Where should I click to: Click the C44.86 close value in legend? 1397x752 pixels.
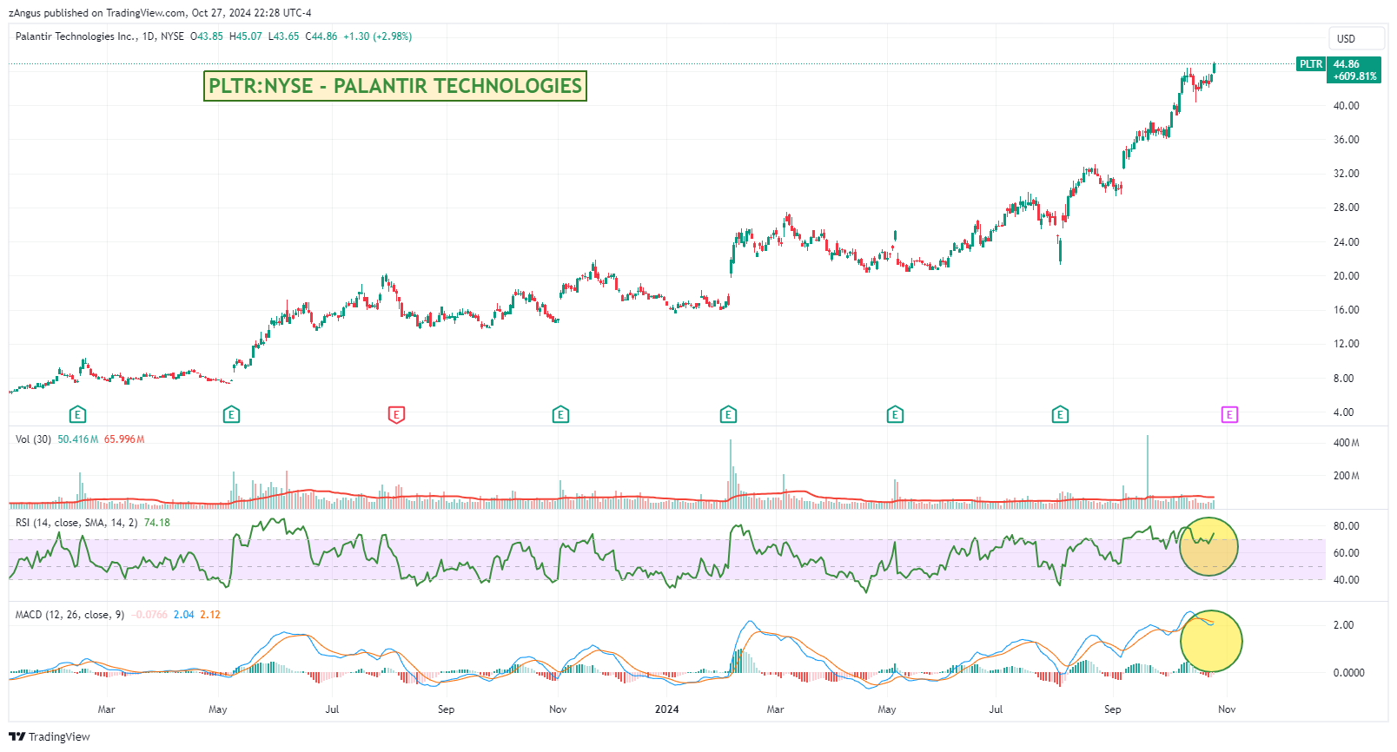pyautogui.click(x=321, y=36)
